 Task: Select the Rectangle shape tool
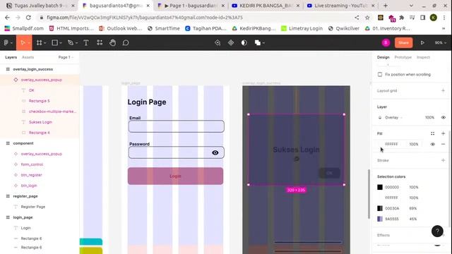[54, 42]
